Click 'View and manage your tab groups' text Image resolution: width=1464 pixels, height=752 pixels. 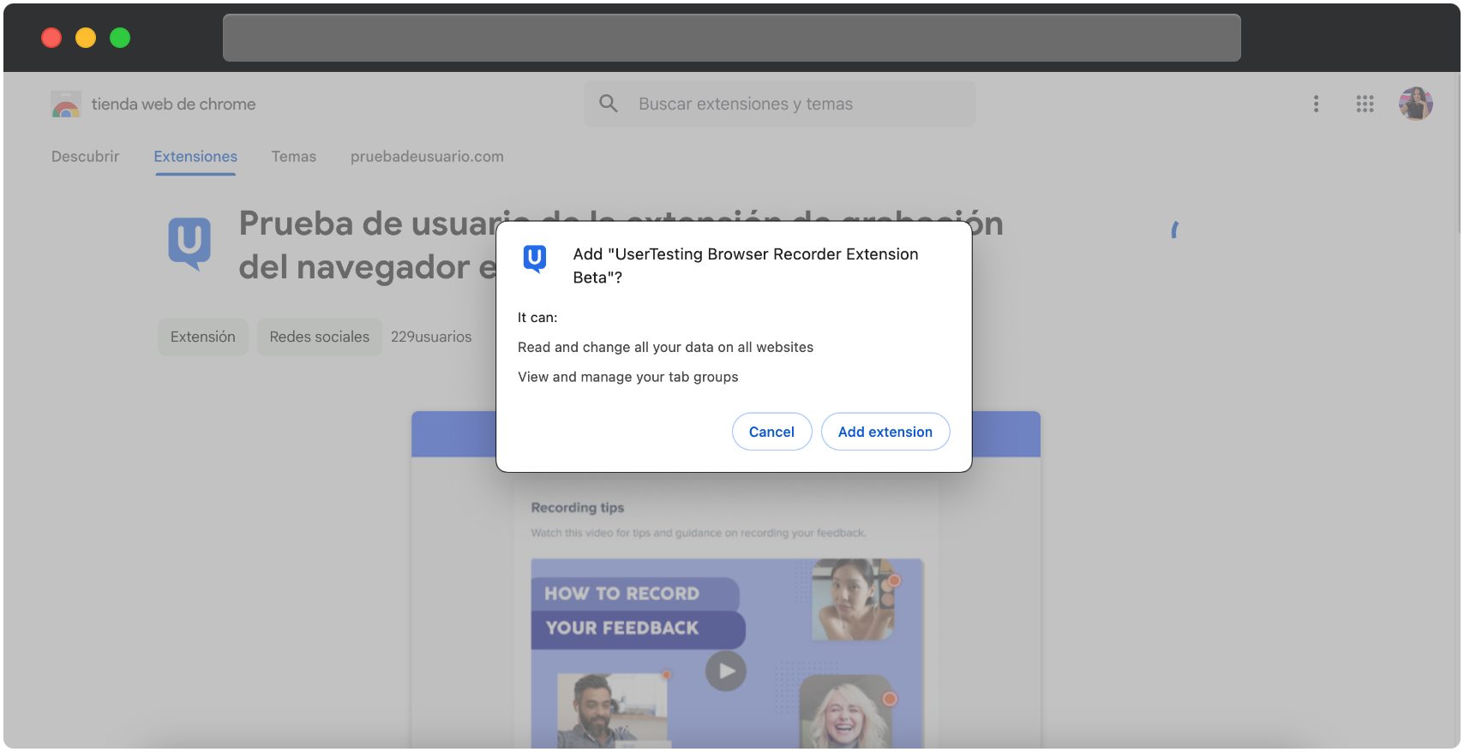(x=628, y=377)
